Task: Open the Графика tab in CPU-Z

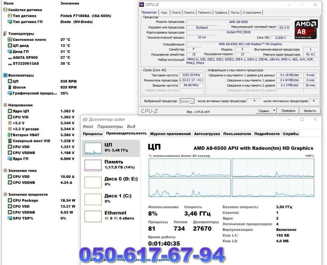Action: (221, 12)
